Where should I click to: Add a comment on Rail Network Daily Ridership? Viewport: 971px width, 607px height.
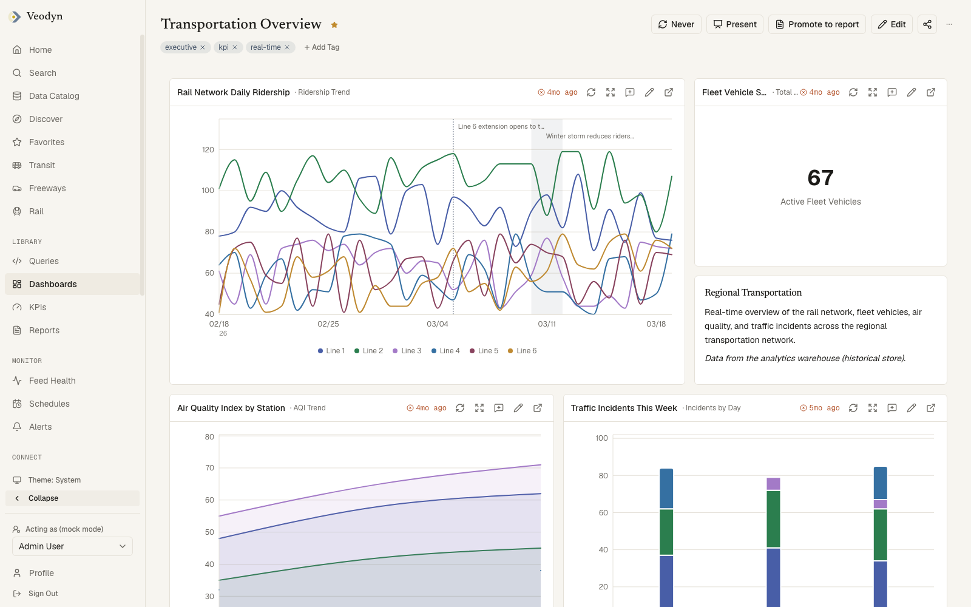(x=630, y=92)
